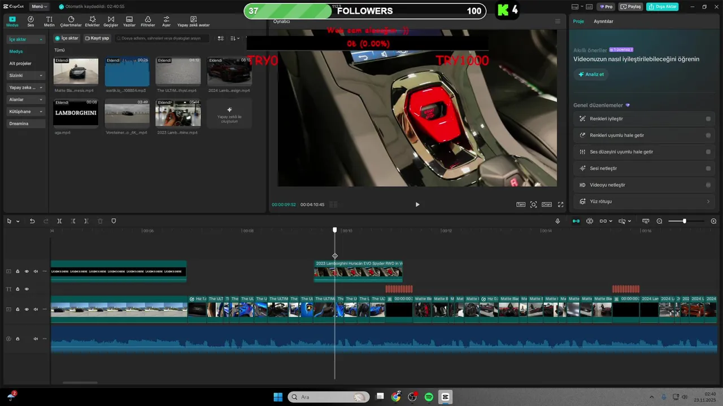Click the microphone record voiceover icon
723x406 pixels.
pyautogui.click(x=558, y=221)
